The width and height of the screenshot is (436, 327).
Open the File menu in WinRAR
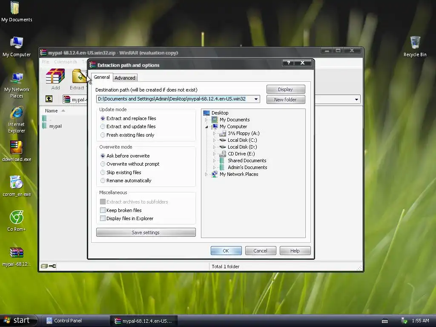pos(45,62)
